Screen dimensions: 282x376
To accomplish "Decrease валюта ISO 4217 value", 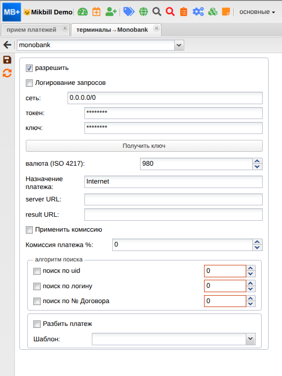I will click(x=257, y=167).
